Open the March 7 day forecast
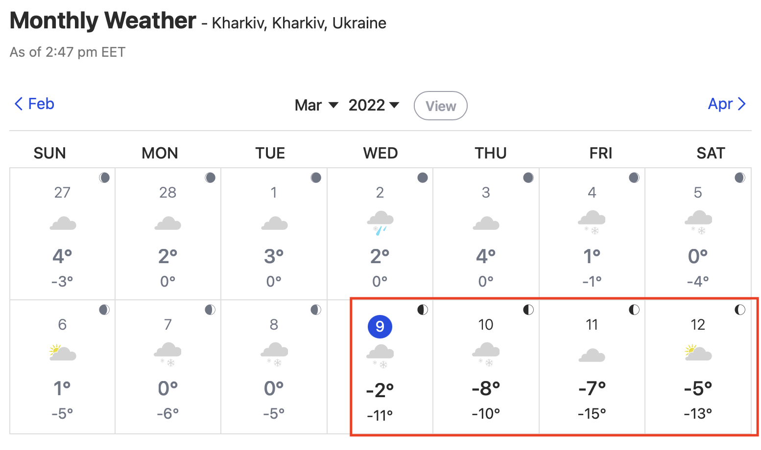Viewport: 761px width, 450px height. tap(168, 367)
